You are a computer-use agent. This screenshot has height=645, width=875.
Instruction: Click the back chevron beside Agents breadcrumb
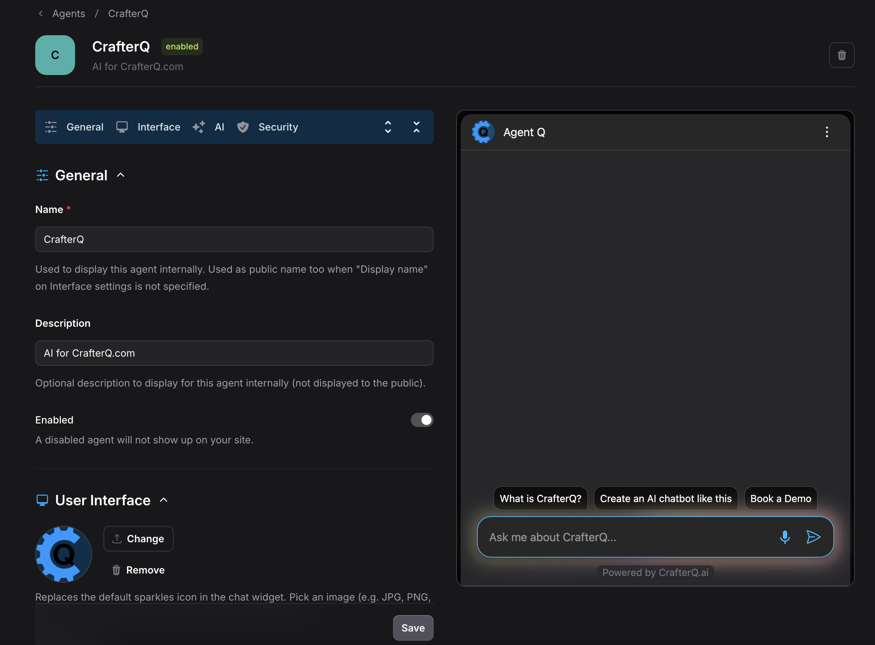41,14
